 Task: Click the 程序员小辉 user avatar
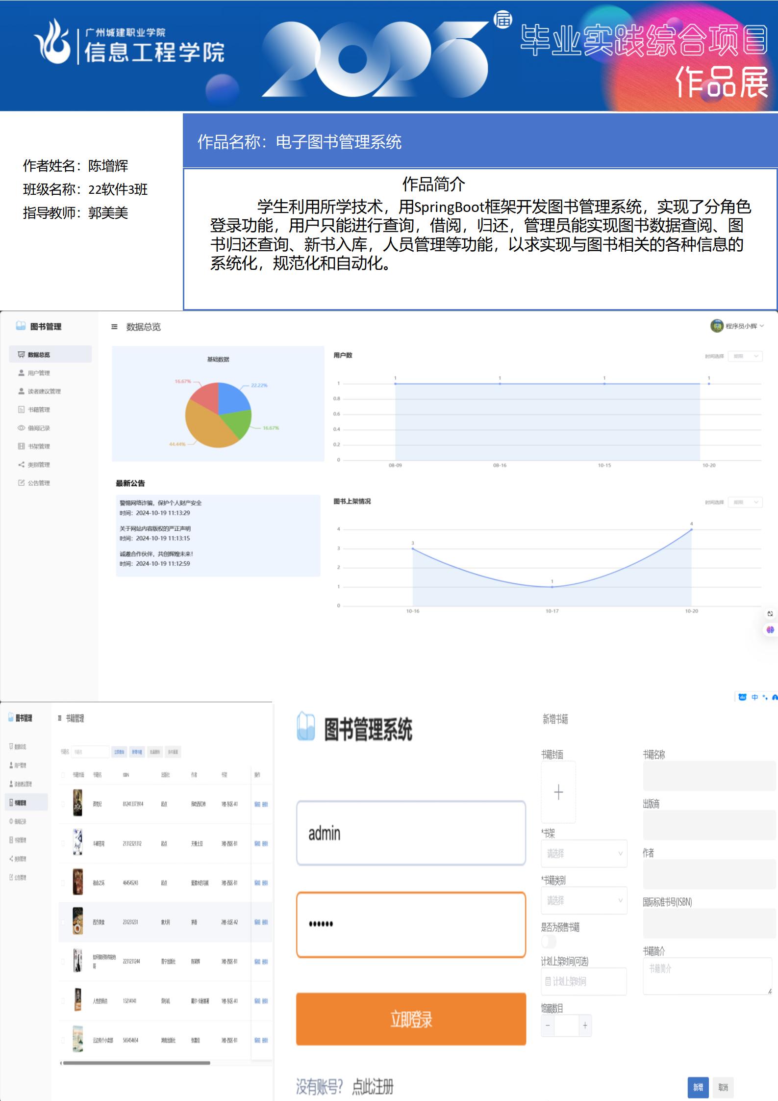[716, 326]
